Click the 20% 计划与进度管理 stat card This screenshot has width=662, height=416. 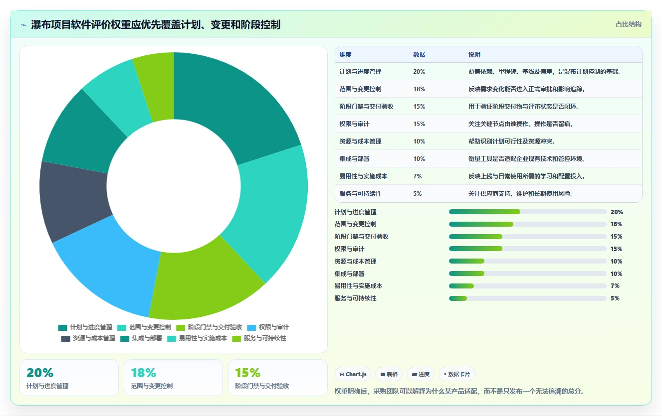pyautogui.click(x=69, y=378)
